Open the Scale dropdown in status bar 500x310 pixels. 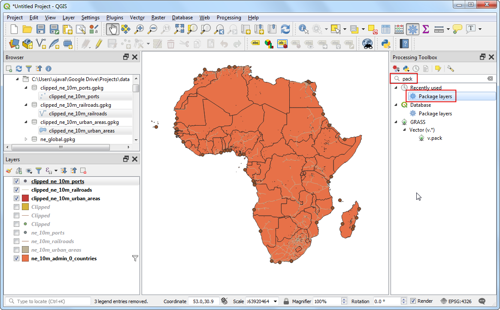click(x=275, y=301)
